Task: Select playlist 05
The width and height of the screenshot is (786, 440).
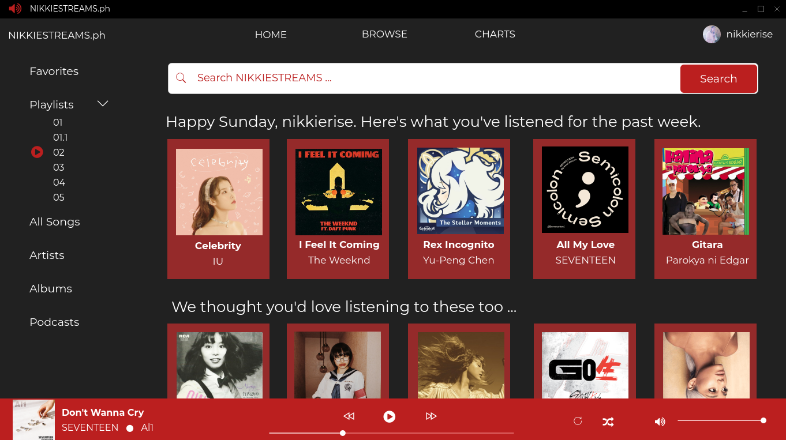Action: click(x=58, y=197)
